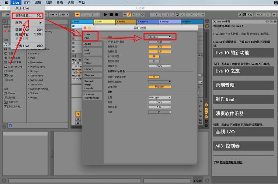278x184 pixels.
Task: Toggle track 1 activator button
Action: (x=78, y=114)
